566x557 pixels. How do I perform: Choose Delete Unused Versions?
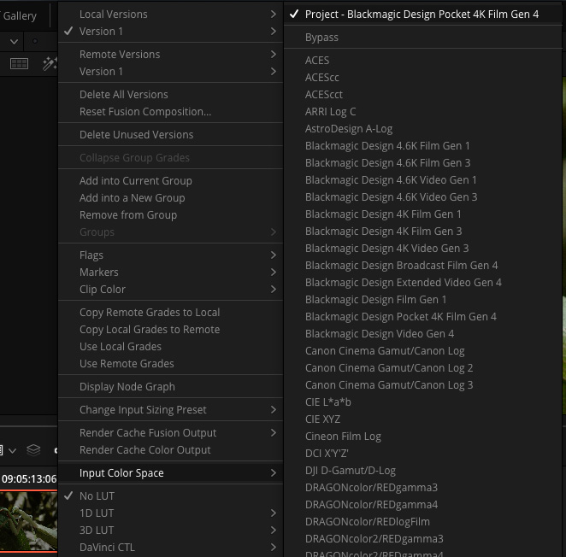[170, 135]
